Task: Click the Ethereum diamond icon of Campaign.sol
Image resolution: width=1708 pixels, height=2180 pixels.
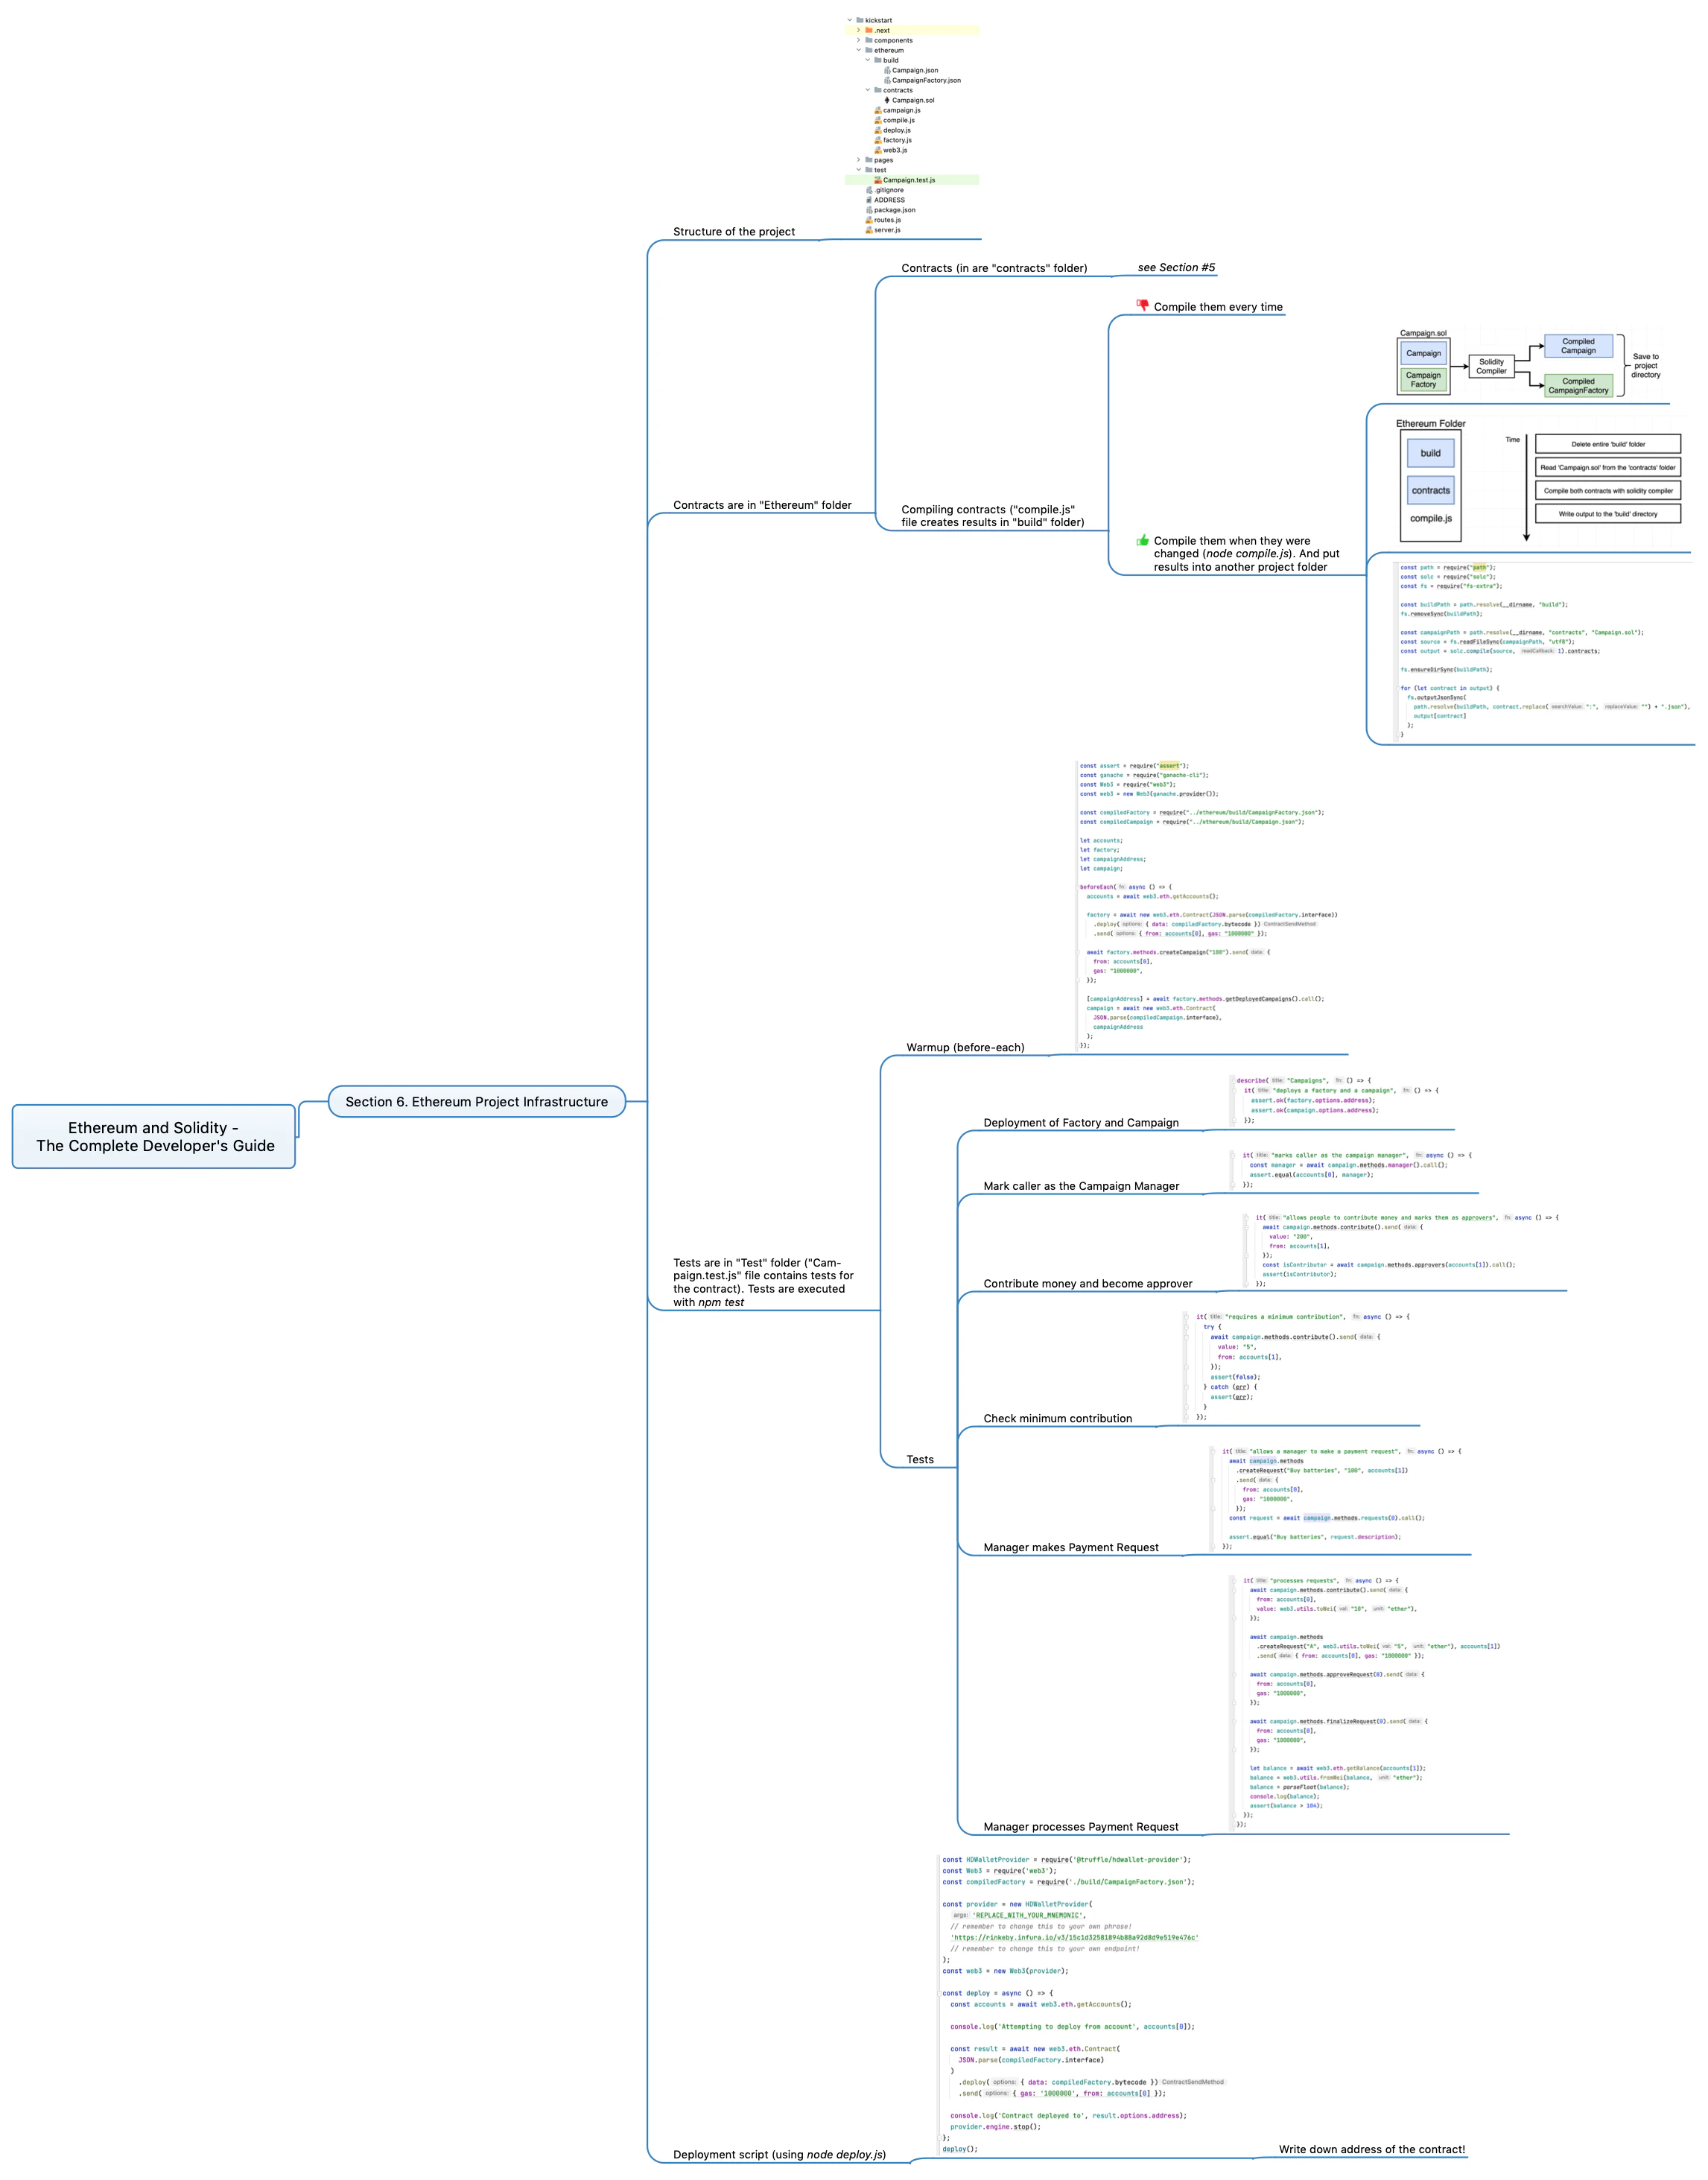Action: point(887,100)
